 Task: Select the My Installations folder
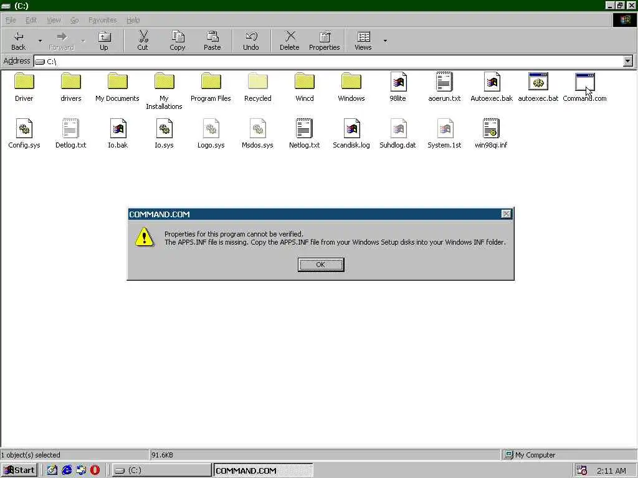click(164, 91)
